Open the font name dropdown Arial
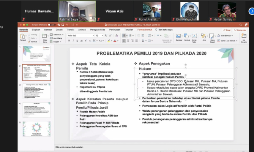This screenshot has height=152, width=254. [x=80, y=35]
